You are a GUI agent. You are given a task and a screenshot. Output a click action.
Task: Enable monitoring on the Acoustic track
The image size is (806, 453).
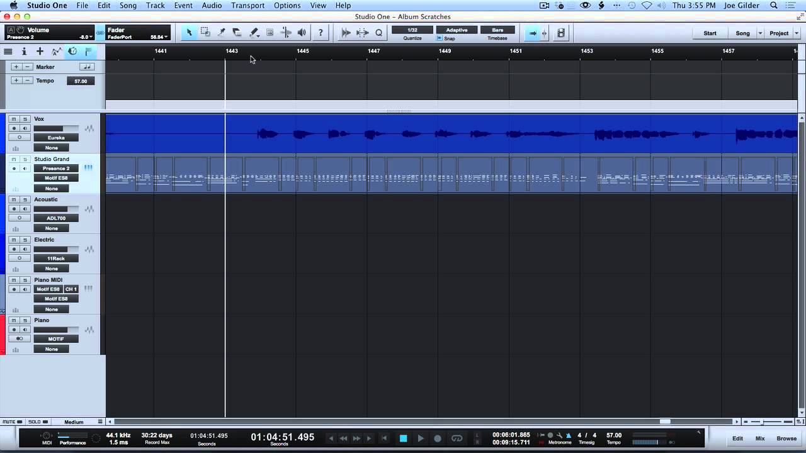[x=25, y=209]
